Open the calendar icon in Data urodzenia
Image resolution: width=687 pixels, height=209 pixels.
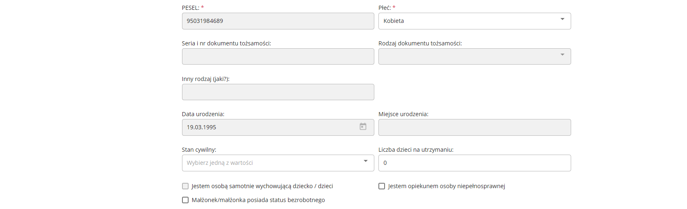pyautogui.click(x=363, y=127)
